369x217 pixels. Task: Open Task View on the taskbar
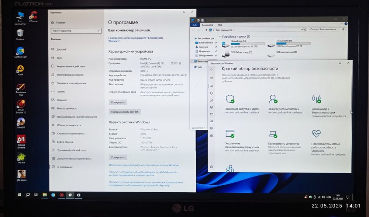(x=36, y=195)
